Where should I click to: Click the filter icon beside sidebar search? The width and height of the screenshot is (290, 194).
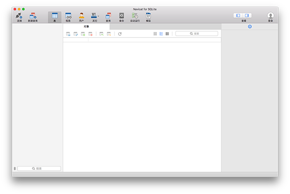pos(15,168)
